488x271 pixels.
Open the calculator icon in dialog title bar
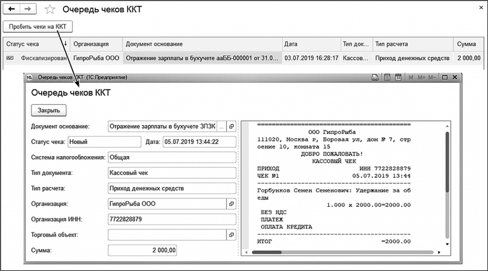[387, 77]
